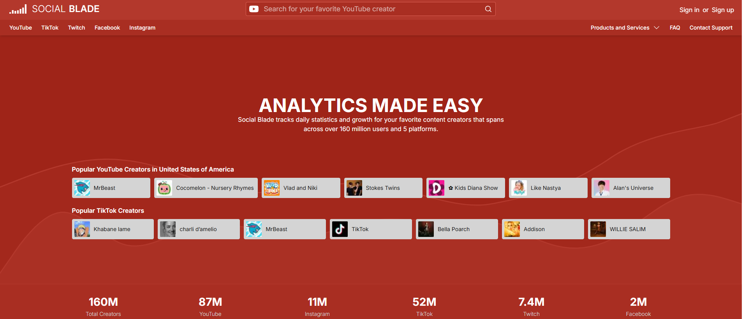This screenshot has height=319, width=743.
Task: Click the Sign up link
Action: pyautogui.click(x=723, y=10)
